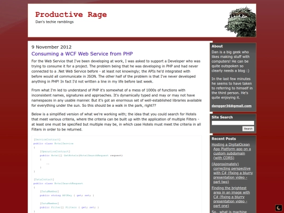284x213 pixels.
Task: Toggle dark mode with the moon icon
Action: pyautogui.click(x=279, y=208)
